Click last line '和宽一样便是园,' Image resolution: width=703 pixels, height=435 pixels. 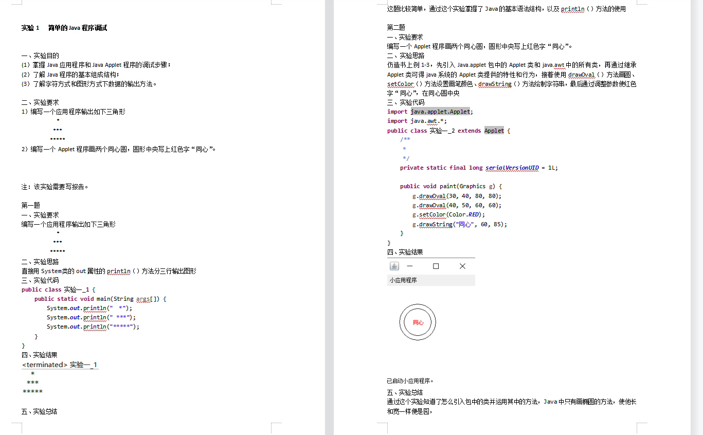tap(409, 411)
